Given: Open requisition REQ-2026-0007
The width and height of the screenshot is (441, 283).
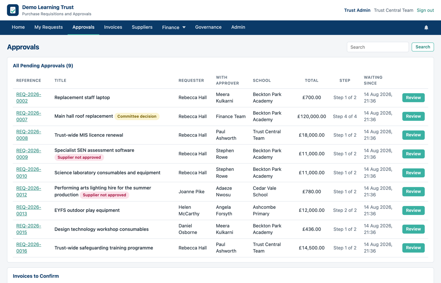Looking at the screenshot, I should tap(29, 116).
